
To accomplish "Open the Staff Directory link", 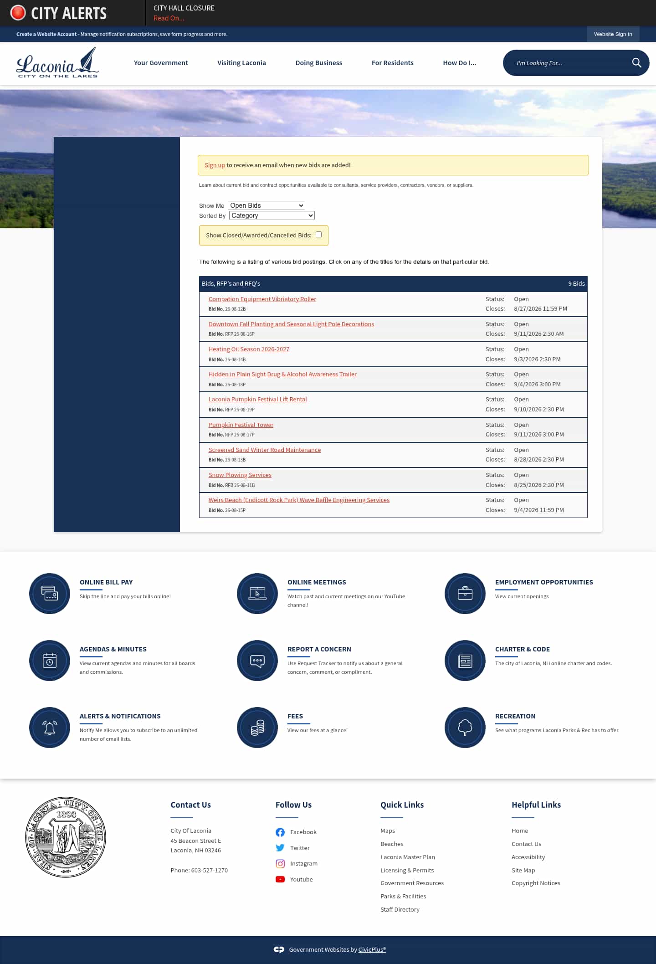I will (400, 910).
